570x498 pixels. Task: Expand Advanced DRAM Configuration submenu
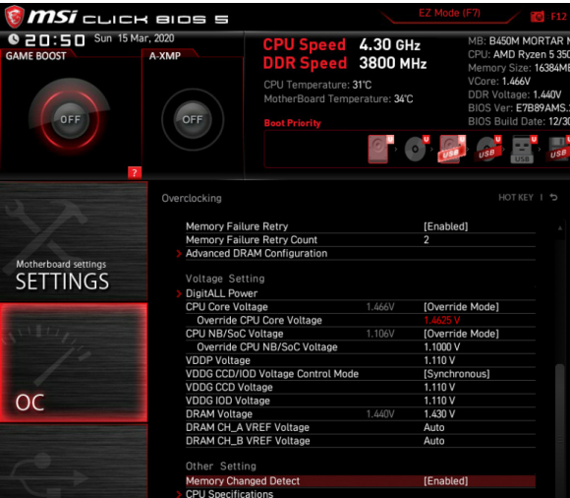click(256, 253)
